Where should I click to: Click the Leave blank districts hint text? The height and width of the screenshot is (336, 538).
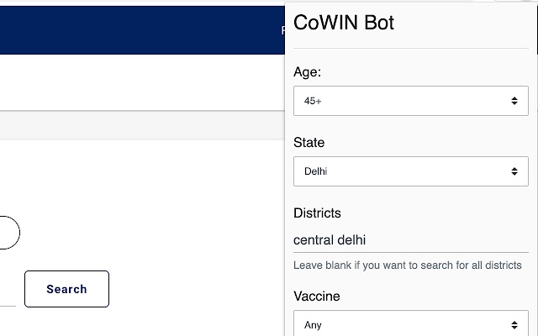[407, 265]
